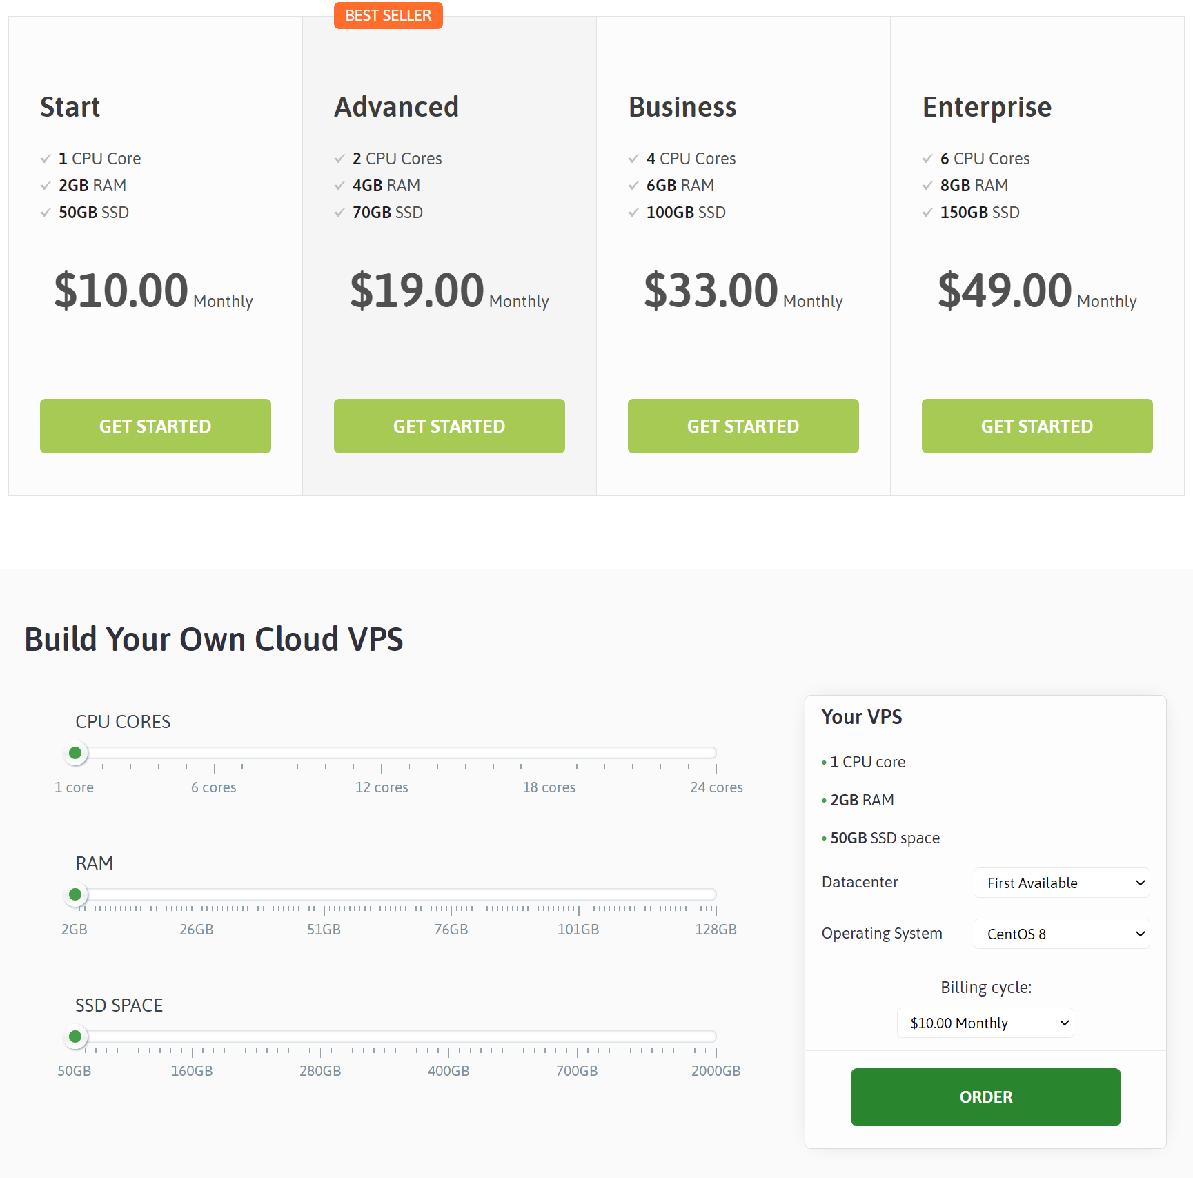Click GET STARTED for the Enterprise plan
The height and width of the screenshot is (1178, 1193).
pos(1036,426)
